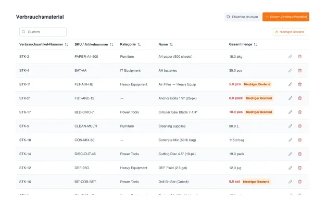Select the PAPER-A4-500 SKU cell
The height and width of the screenshot is (204, 325).
tap(86, 57)
